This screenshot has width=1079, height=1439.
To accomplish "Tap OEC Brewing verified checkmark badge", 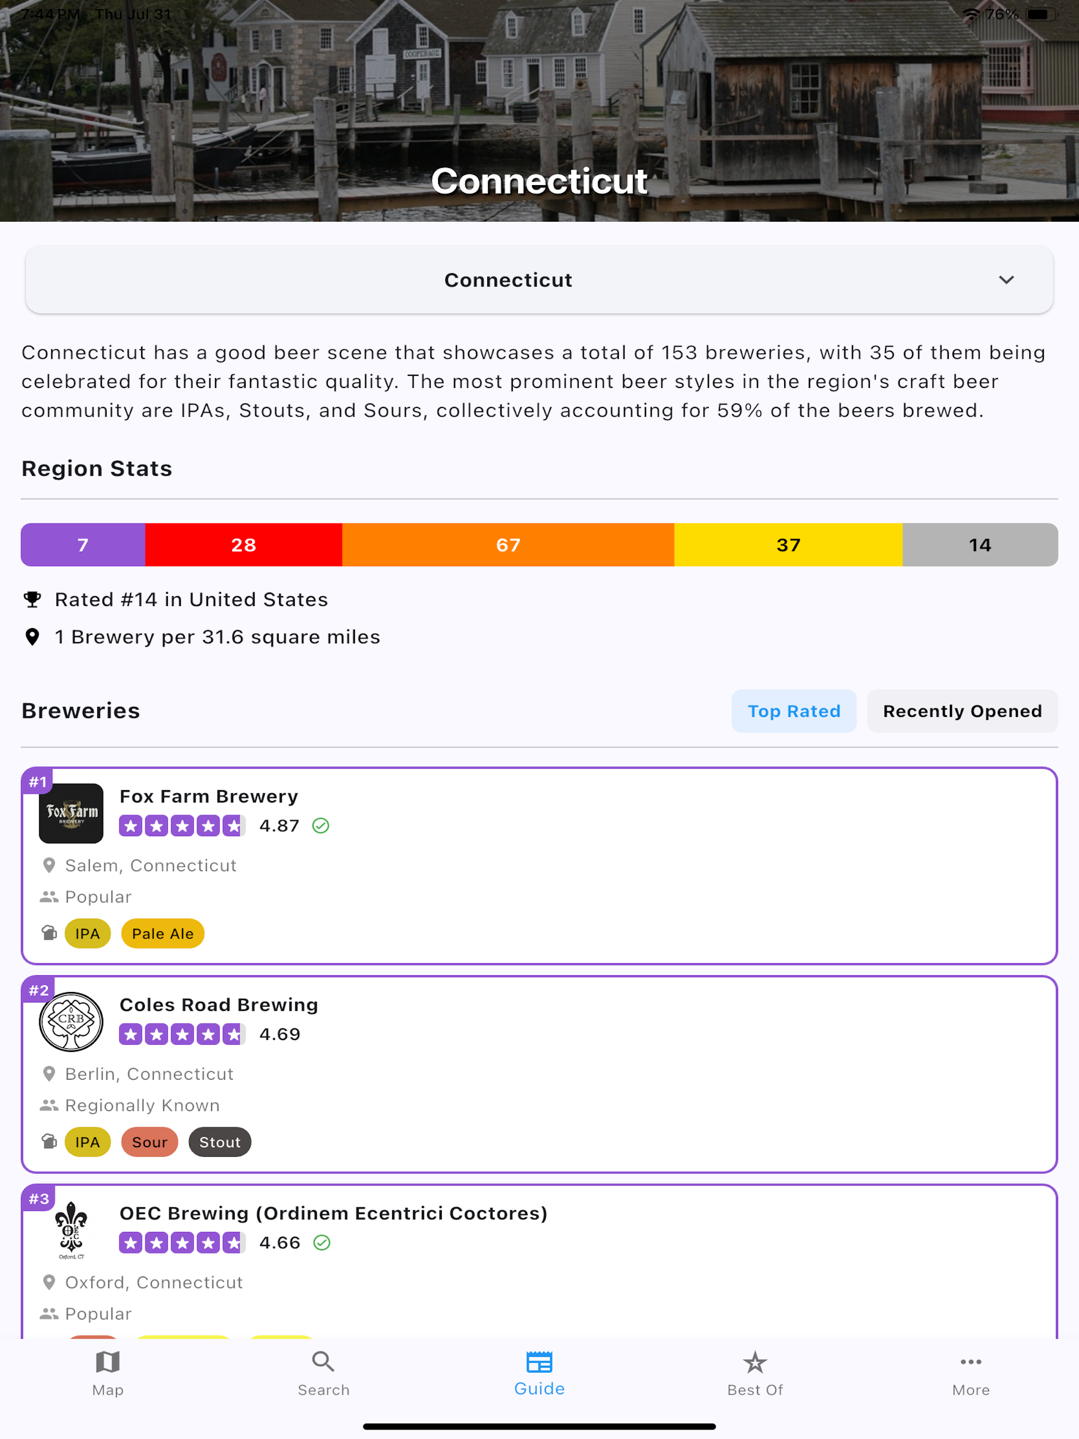I will coord(322,1242).
